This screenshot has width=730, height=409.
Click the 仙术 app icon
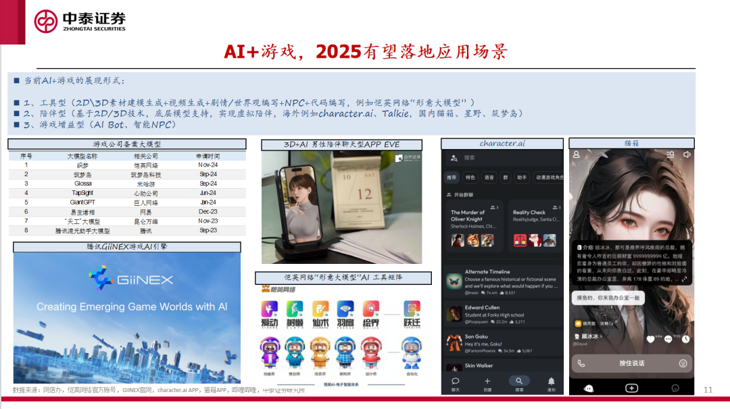click(x=320, y=308)
